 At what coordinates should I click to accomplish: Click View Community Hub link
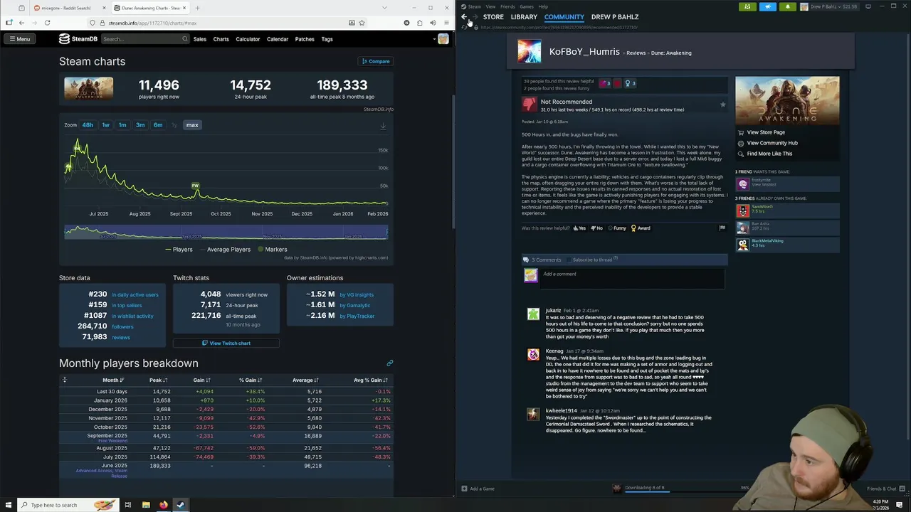(x=772, y=143)
